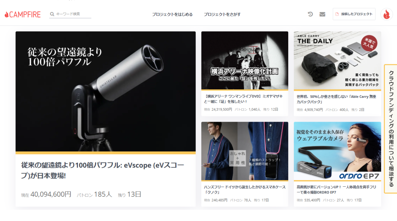Click the 400人 patron count
Image resolution: width=397 pixels, height=221 pixels.
click(x=344, y=110)
